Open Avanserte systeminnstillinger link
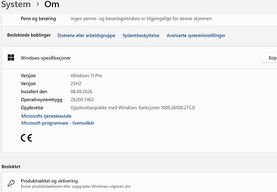 coord(196,36)
